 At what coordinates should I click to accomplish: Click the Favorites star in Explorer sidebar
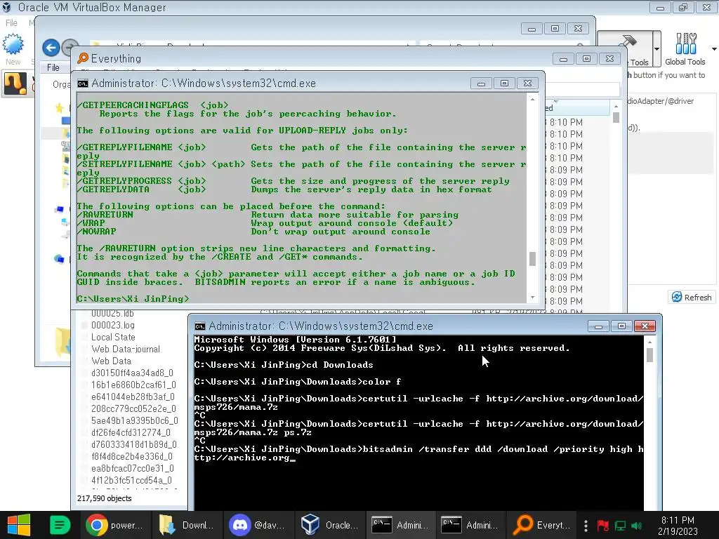59,107
